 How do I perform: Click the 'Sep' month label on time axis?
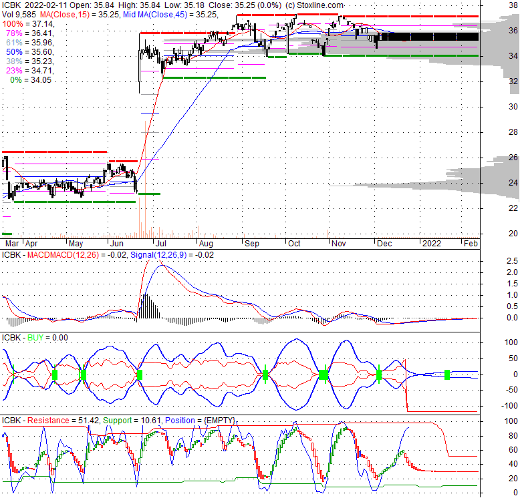[252, 244]
